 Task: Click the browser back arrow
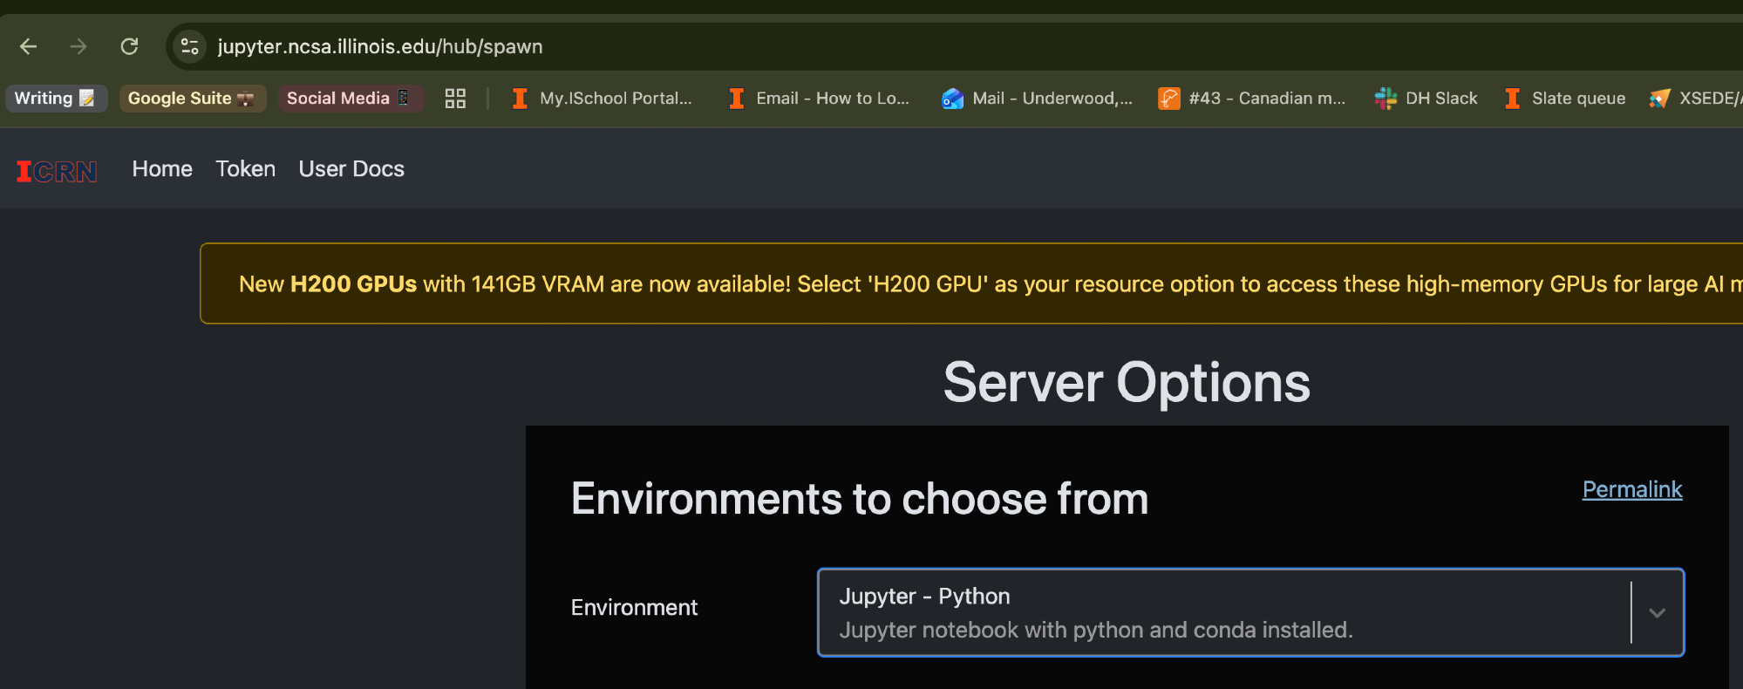[x=29, y=46]
